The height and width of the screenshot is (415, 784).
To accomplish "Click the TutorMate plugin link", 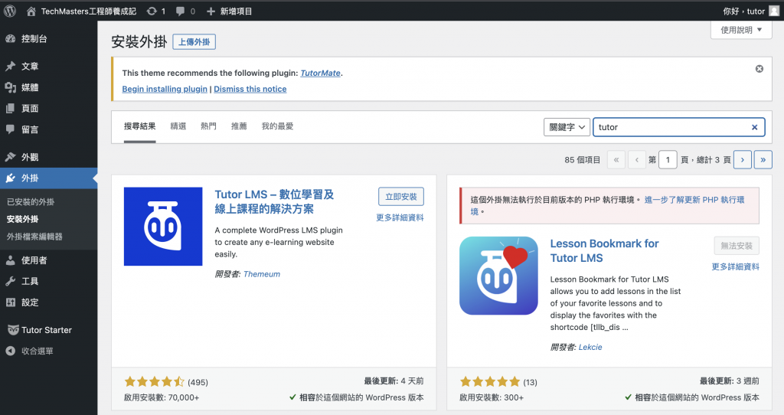I will click(x=320, y=73).
